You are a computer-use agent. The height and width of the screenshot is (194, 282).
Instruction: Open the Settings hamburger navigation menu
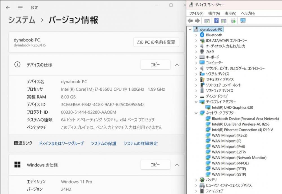pos(20,8)
